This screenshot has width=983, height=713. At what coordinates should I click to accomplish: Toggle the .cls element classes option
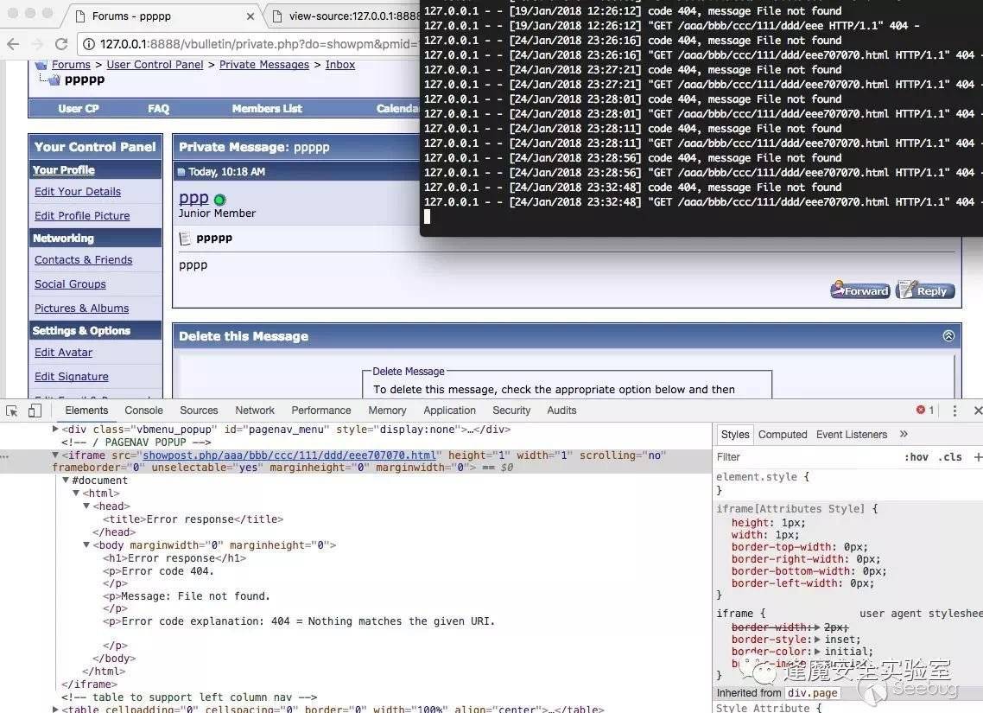(951, 457)
